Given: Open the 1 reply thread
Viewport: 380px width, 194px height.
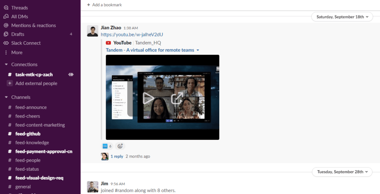Looking at the screenshot, I should (x=117, y=157).
